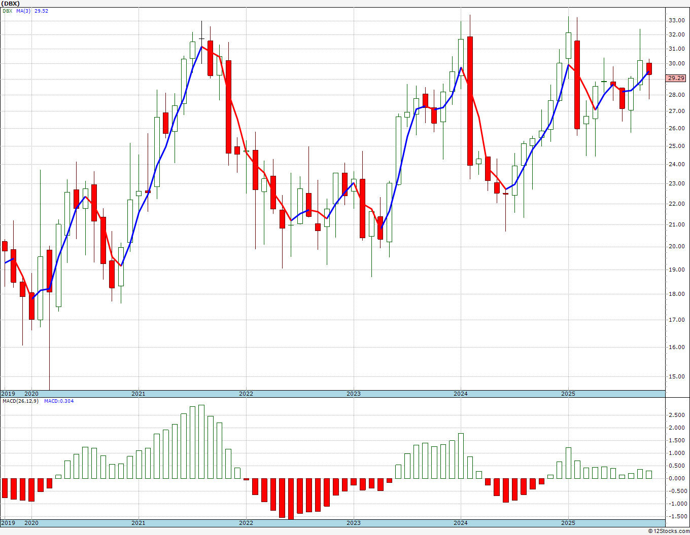Select the DBX legend label
Viewport: 690px width, 535px height.
point(8,11)
